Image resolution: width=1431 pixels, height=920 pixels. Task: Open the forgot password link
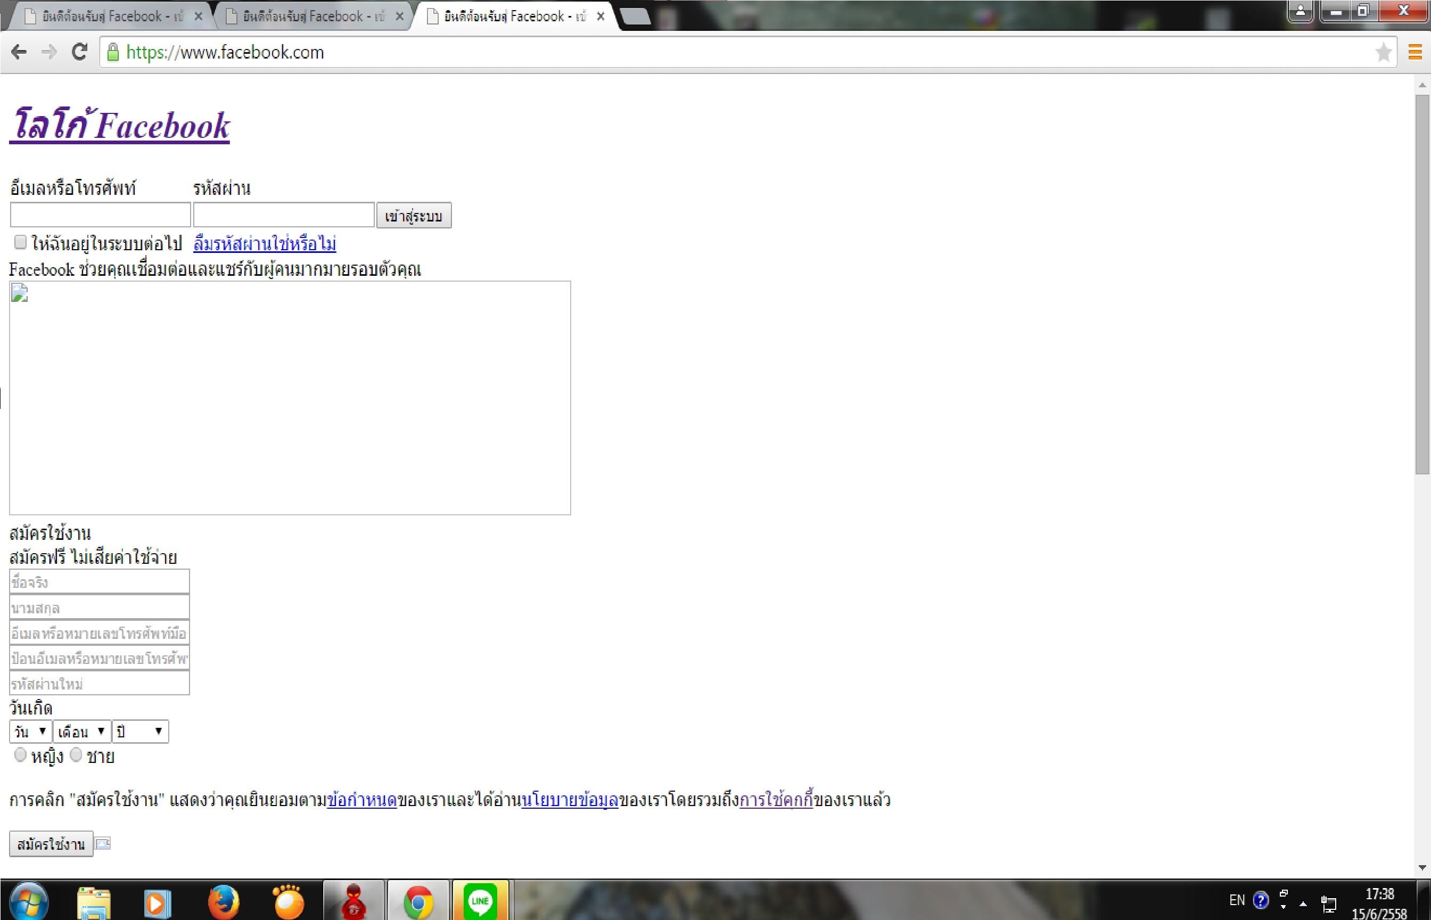pos(265,244)
